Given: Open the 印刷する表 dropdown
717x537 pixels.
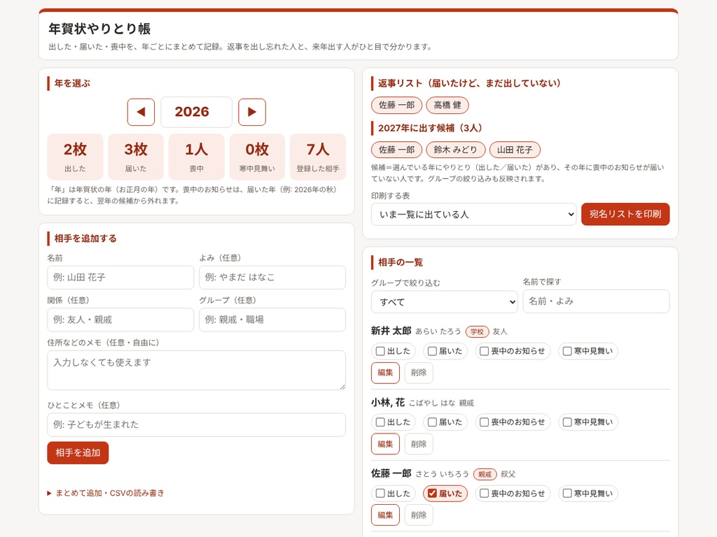Looking at the screenshot, I should [473, 214].
